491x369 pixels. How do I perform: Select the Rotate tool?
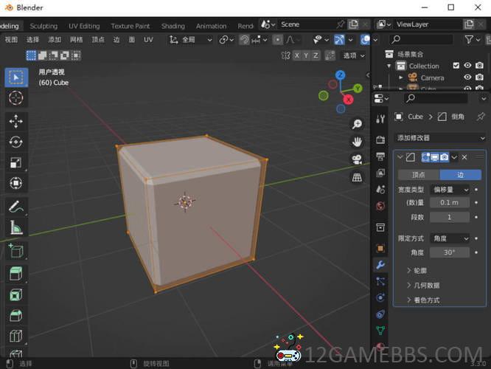click(x=16, y=142)
